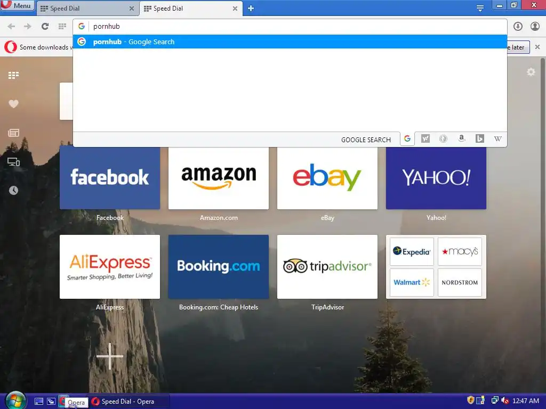Click the volume tray icon

(505, 400)
